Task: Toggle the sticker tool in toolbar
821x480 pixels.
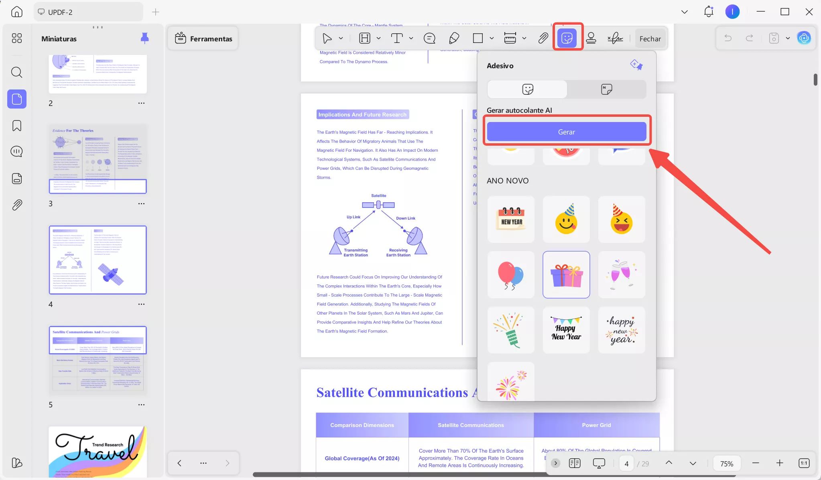Action: point(567,38)
